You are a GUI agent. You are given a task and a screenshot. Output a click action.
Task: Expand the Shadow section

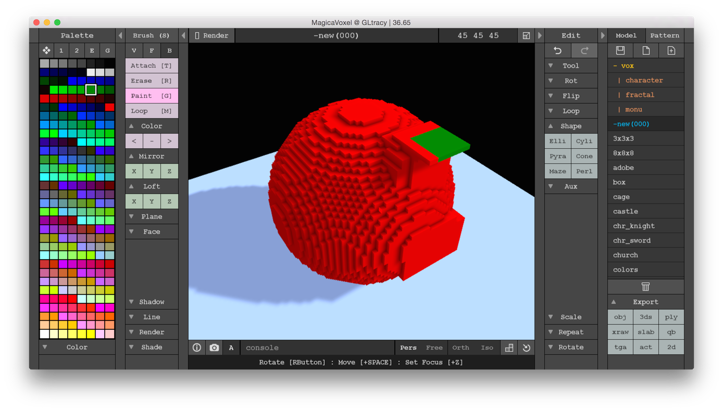152,302
